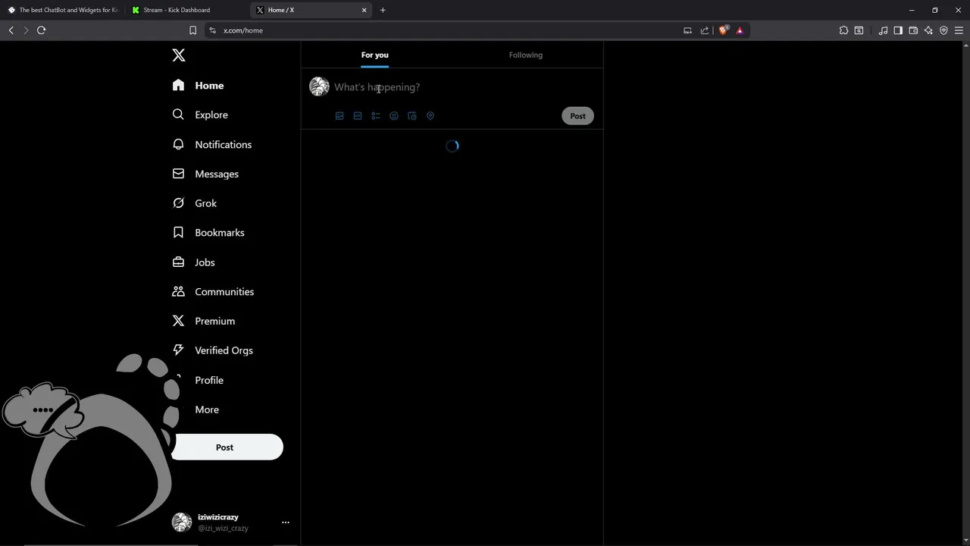Open the Jobs page
Image resolution: width=970 pixels, height=546 pixels.
193,262
